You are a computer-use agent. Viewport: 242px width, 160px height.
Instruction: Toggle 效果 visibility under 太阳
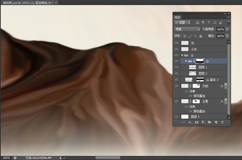186,91
